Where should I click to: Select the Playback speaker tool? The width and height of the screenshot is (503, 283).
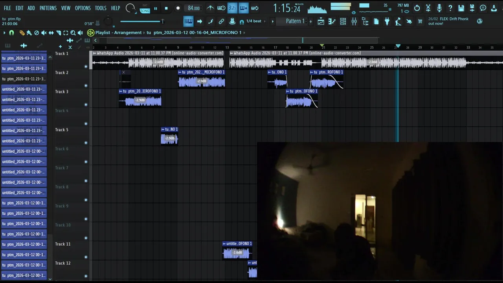[x=80, y=33]
